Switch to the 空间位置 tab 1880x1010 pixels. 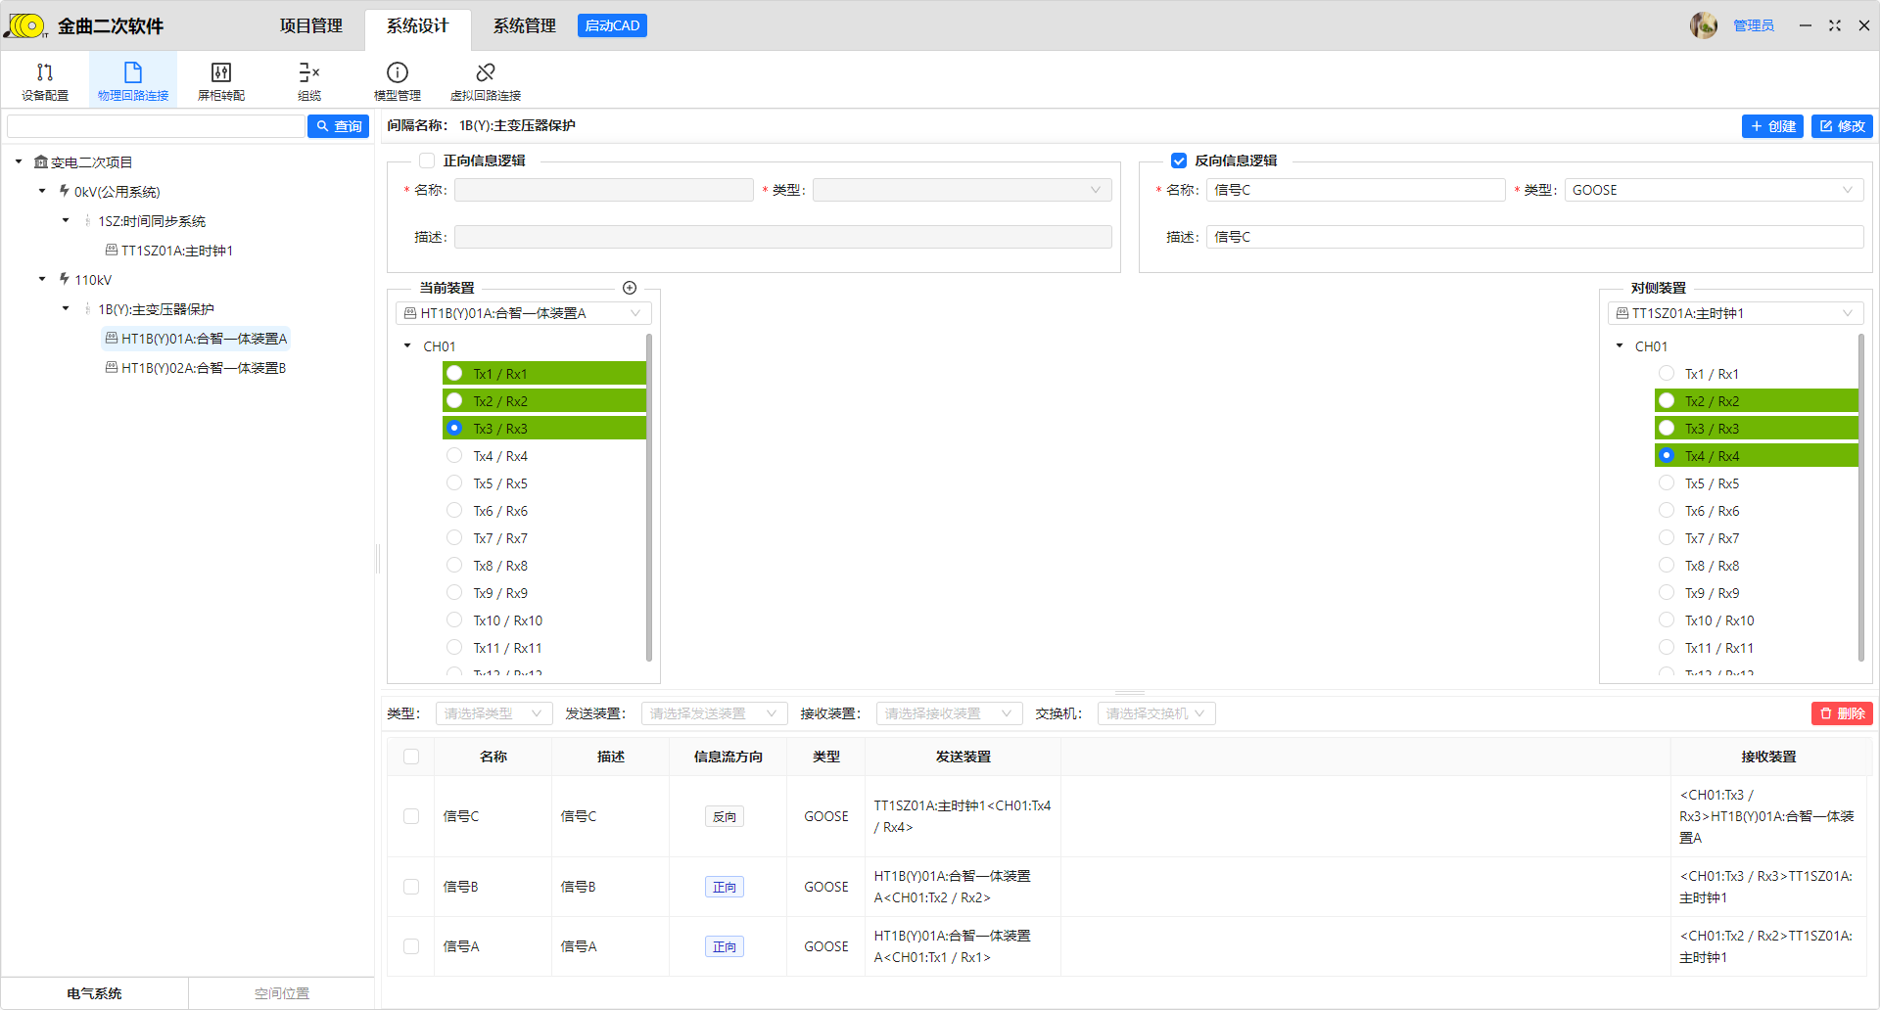point(282,993)
